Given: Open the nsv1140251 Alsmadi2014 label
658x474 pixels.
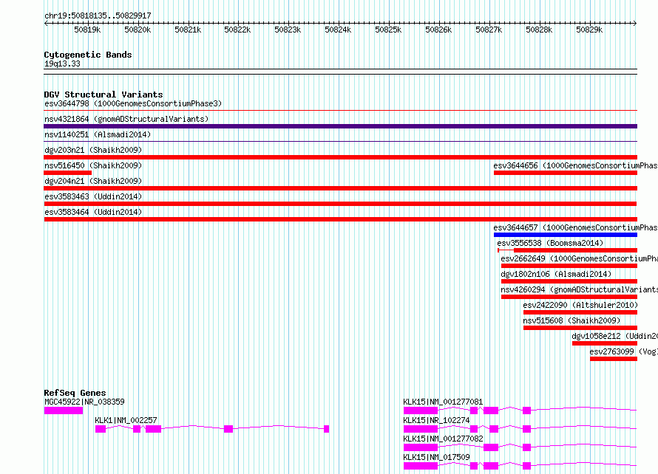Looking at the screenshot, I should [98, 134].
